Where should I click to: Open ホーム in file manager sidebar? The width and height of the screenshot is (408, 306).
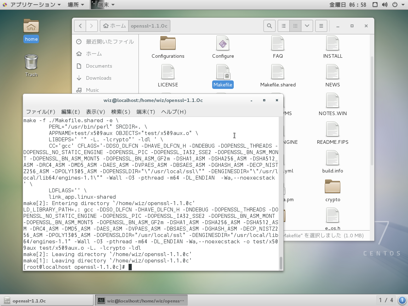click(x=105, y=54)
